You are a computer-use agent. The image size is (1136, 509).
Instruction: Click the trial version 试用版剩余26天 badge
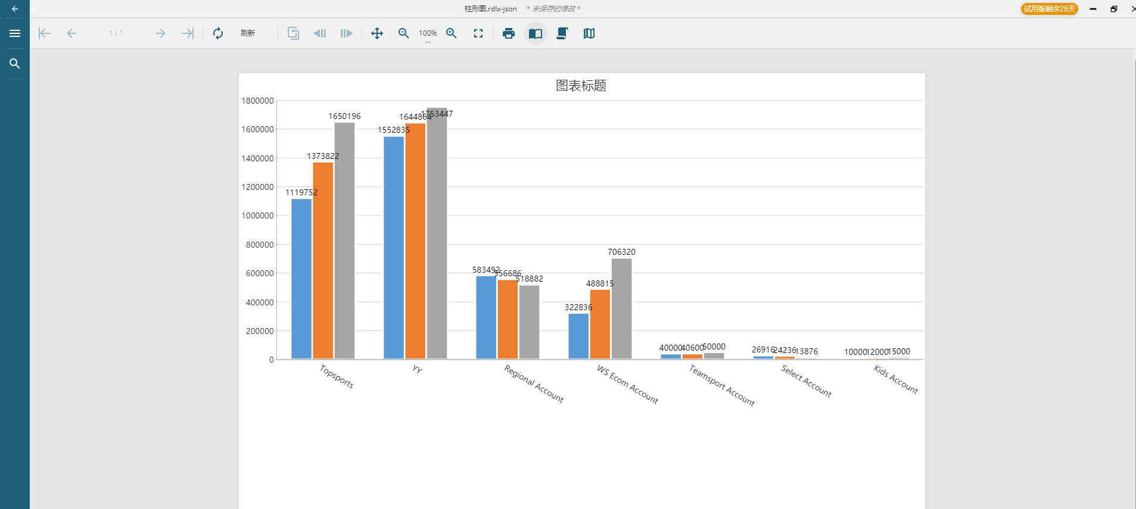coord(1050,9)
